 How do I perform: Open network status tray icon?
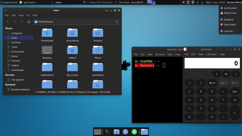pos(183,2)
